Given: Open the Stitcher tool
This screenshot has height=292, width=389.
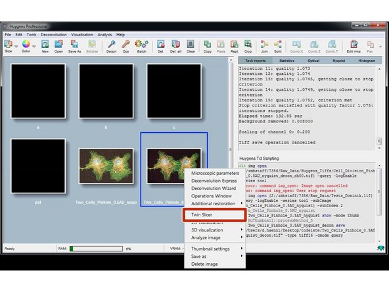Looking at the screenshot, I should (92, 46).
